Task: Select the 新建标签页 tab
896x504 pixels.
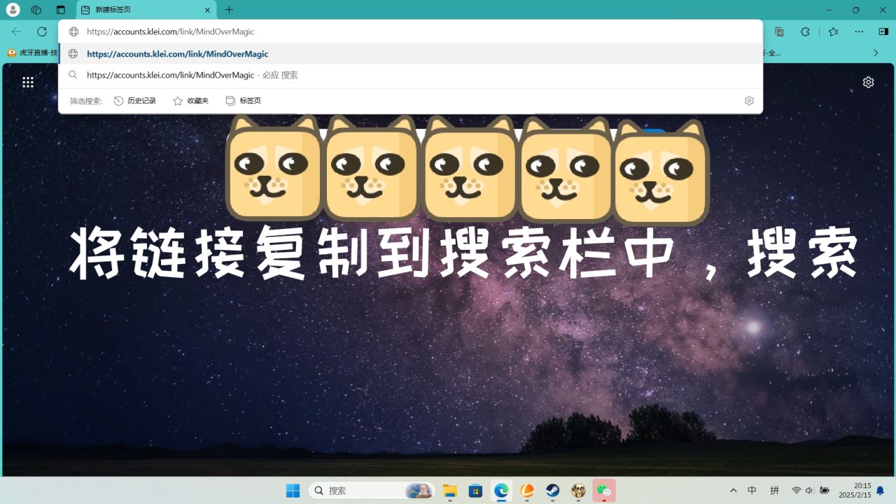Action: pyautogui.click(x=140, y=10)
